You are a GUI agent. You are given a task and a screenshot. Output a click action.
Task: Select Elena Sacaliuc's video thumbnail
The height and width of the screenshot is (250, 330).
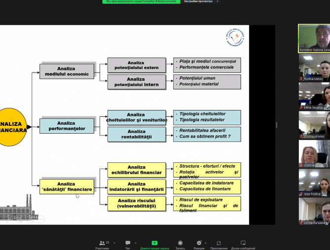pos(314,96)
